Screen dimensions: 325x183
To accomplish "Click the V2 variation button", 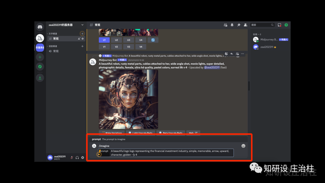I will (116, 47).
